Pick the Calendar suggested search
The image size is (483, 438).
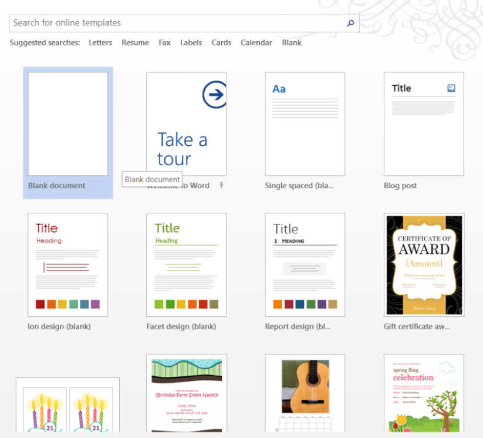(256, 43)
